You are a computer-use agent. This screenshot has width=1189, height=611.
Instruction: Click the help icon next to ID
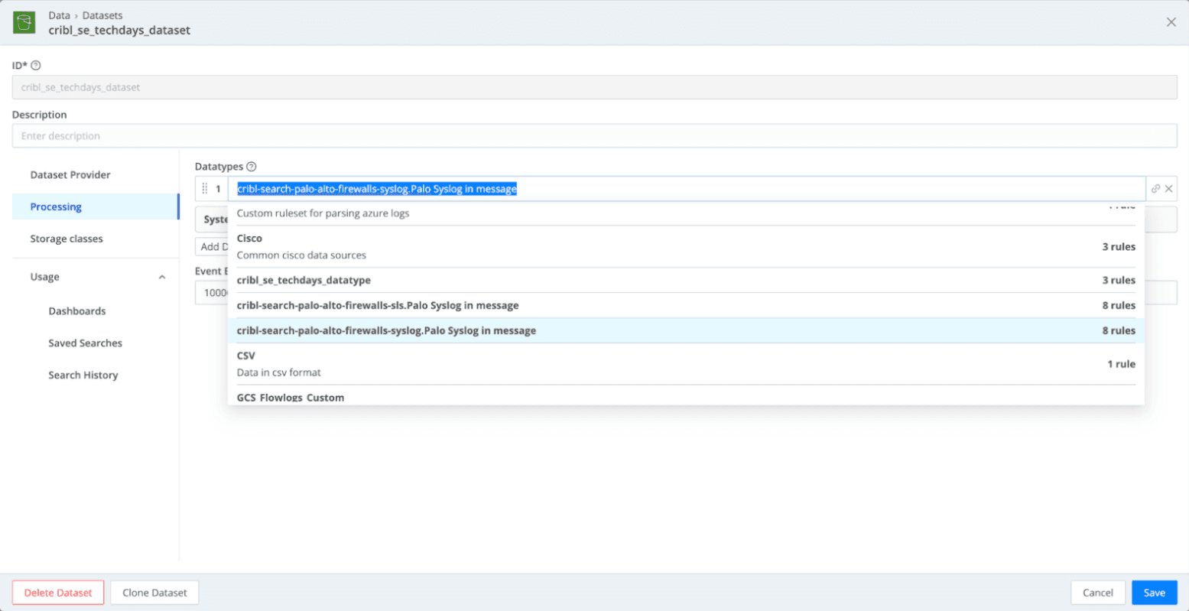pos(36,66)
